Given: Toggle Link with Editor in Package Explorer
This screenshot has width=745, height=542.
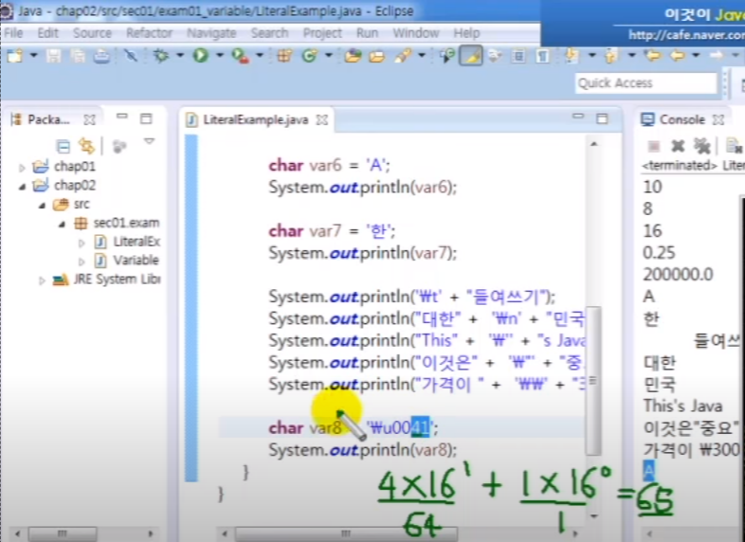Looking at the screenshot, I should [x=87, y=146].
